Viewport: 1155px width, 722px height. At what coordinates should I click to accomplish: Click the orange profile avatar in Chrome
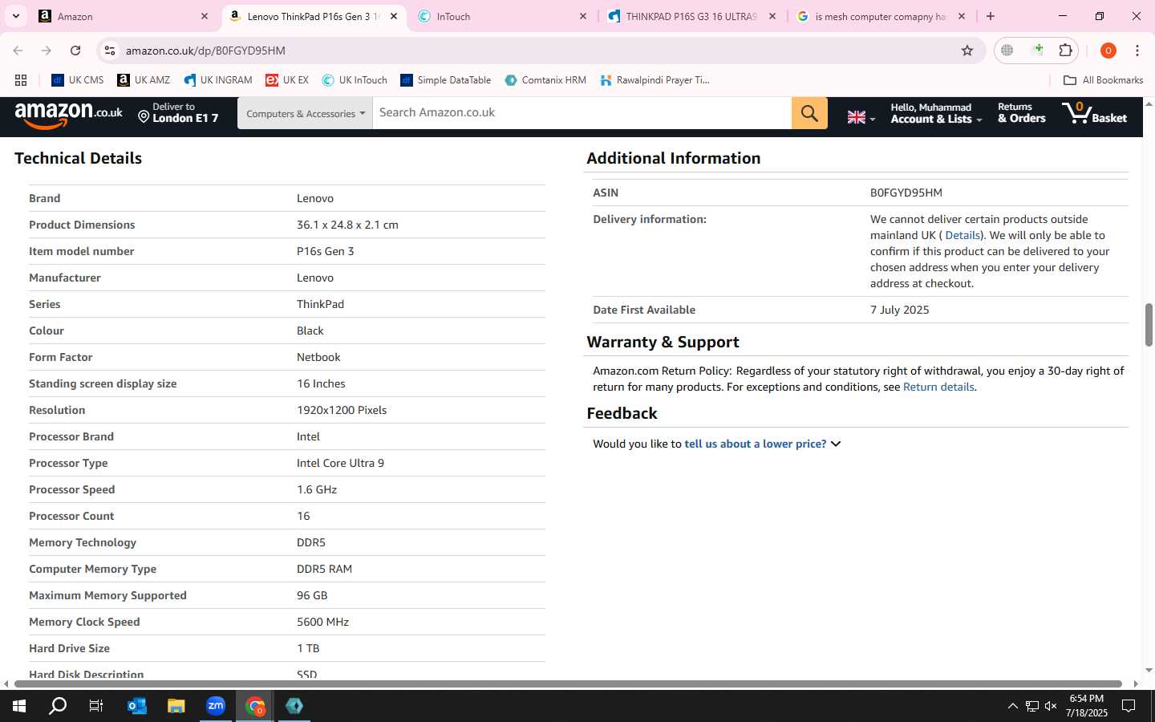coord(1108,51)
